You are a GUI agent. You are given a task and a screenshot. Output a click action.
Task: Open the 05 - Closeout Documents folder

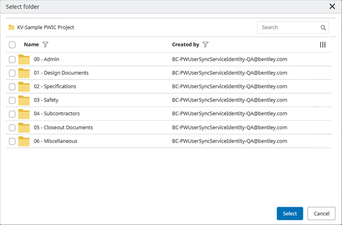(63, 128)
